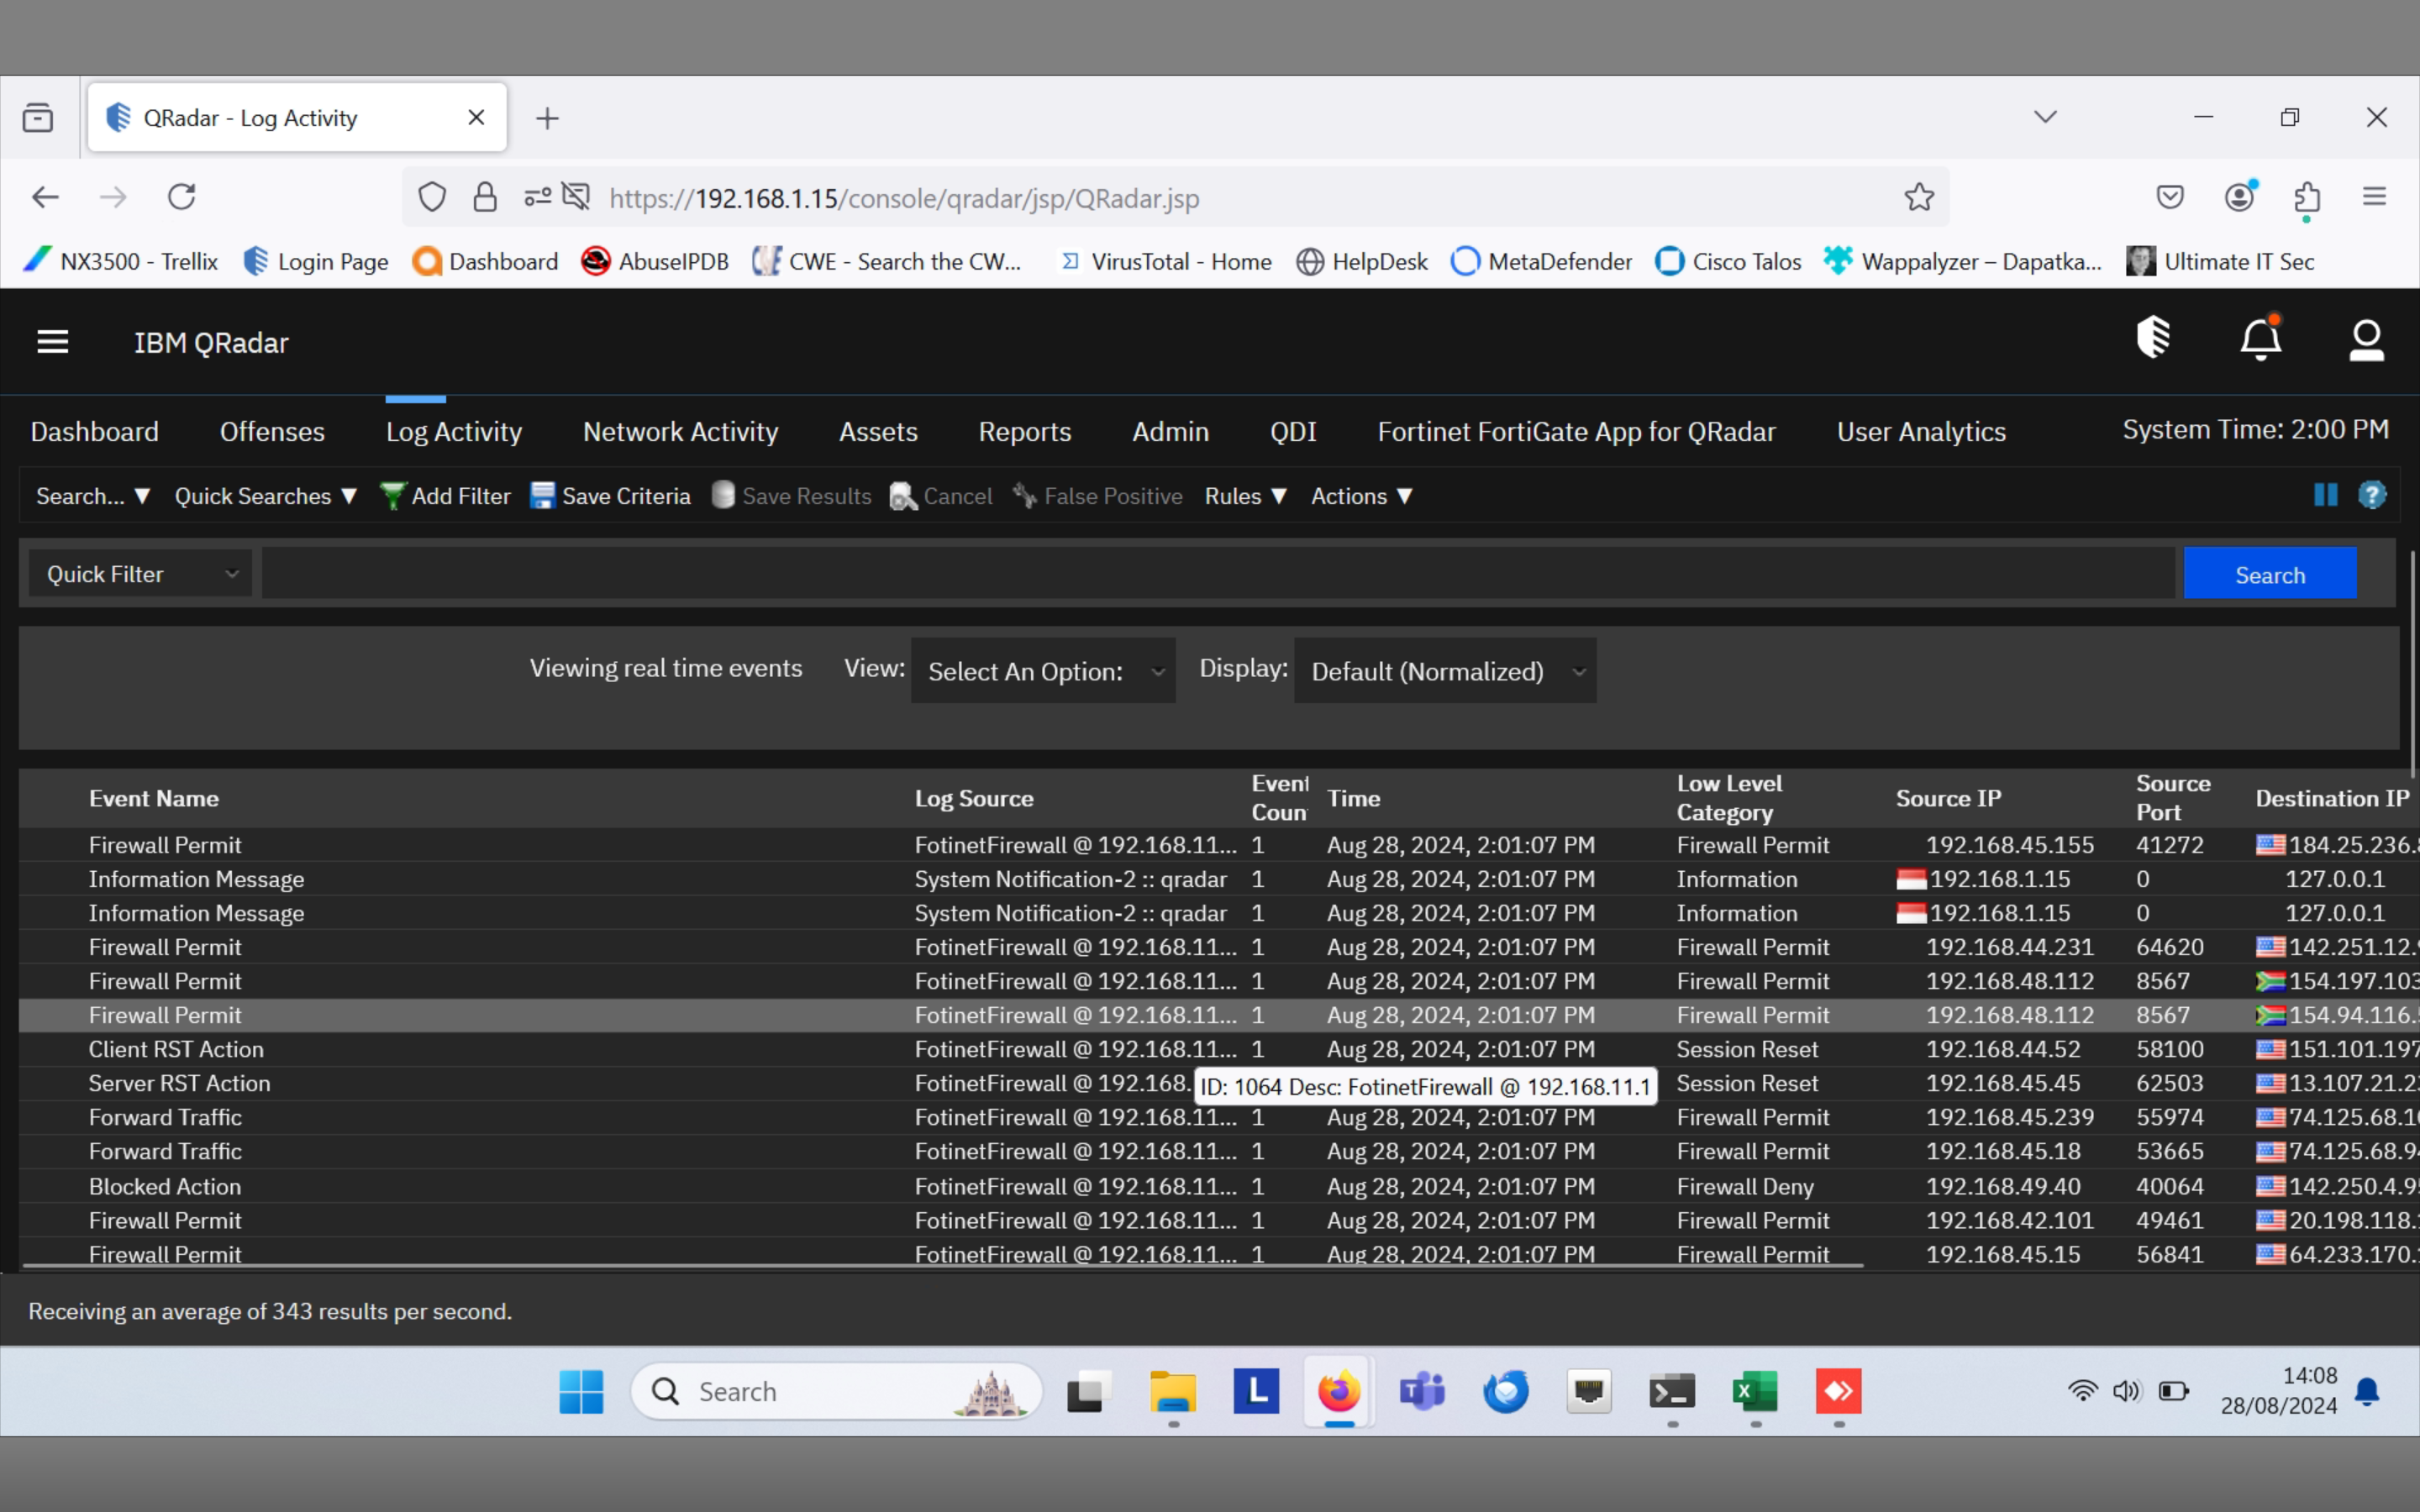The width and height of the screenshot is (2420, 1512).
Task: Click Save Results toolbar button
Action: [791, 496]
